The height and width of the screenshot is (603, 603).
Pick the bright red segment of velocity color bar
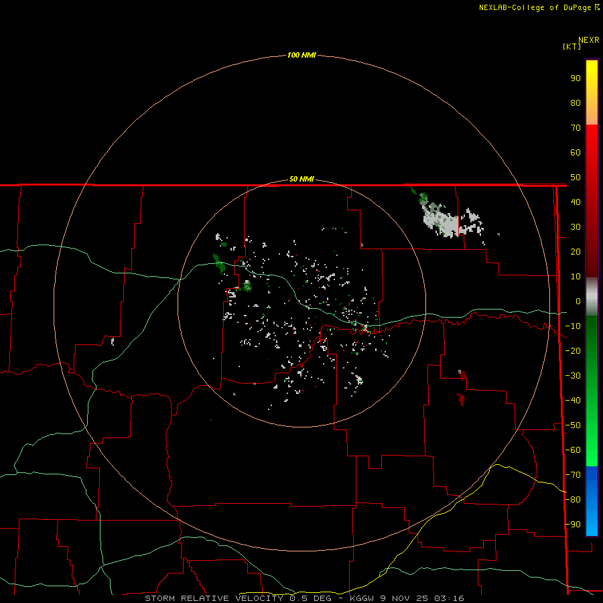tap(592, 200)
